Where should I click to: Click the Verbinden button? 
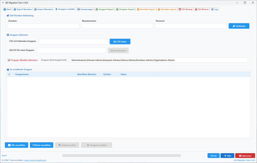click(239, 26)
